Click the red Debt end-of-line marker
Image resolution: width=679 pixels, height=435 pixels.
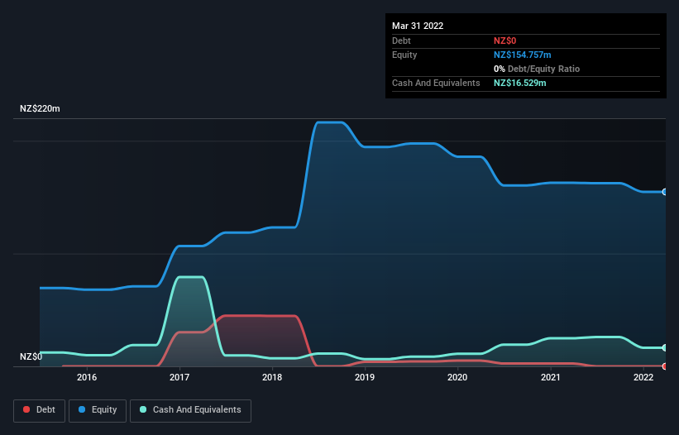[x=665, y=366]
